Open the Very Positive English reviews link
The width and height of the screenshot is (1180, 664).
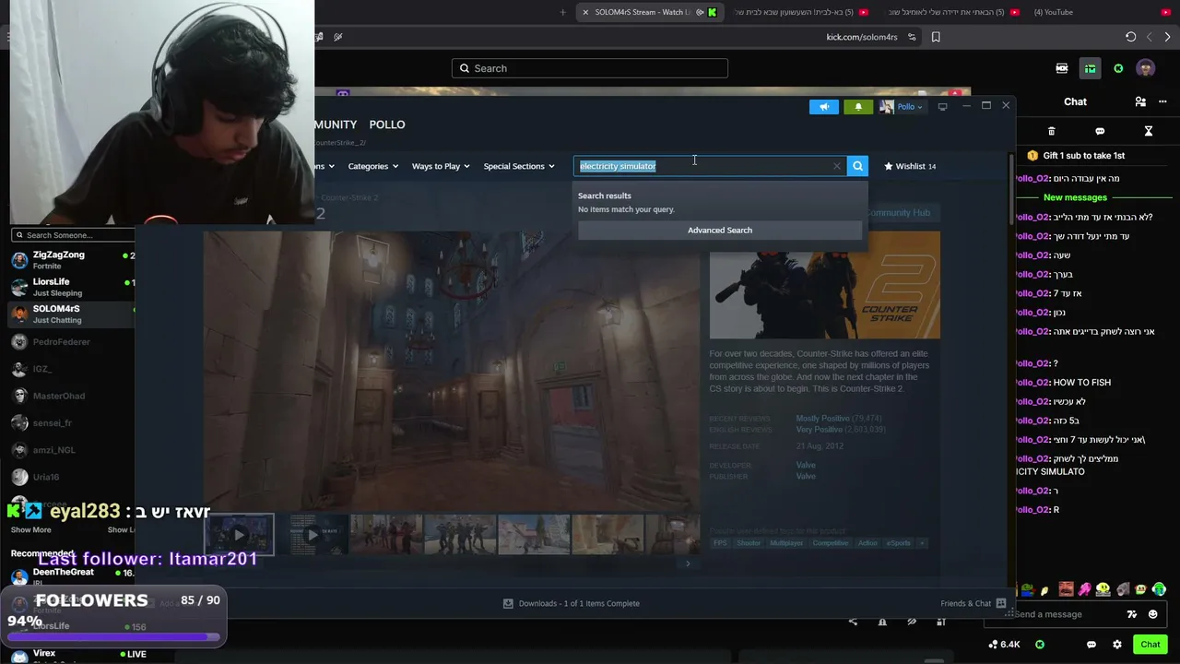click(820, 430)
